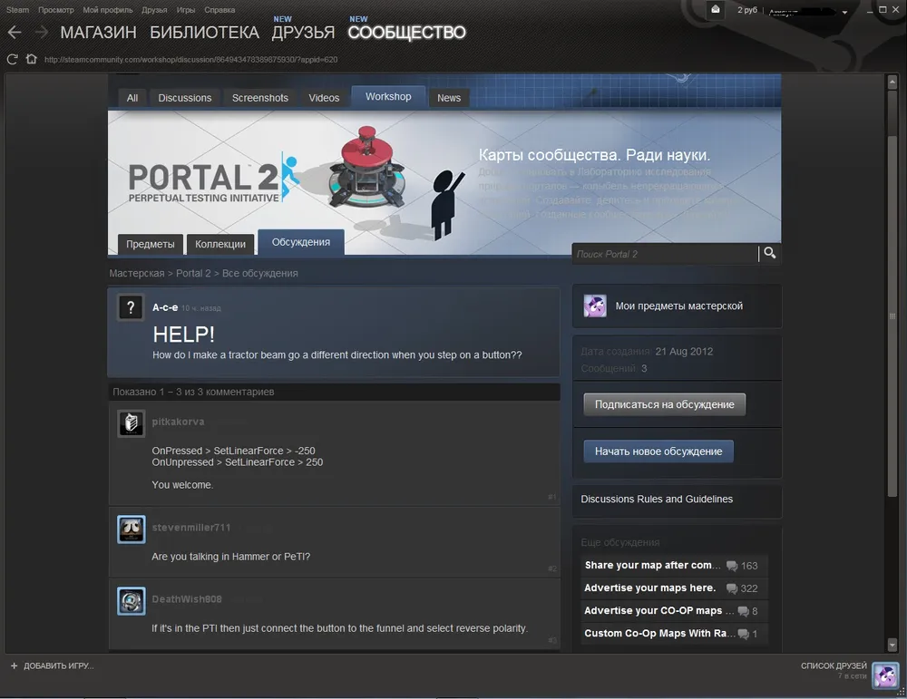Click ДОБАВИТЬ ИГРУ... at bottom left

coord(58,665)
